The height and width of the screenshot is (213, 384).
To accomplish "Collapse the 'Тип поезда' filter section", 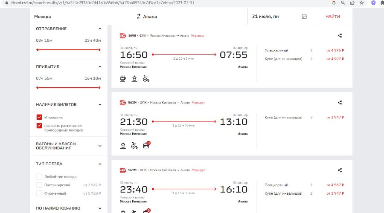I will pyautogui.click(x=100, y=164).
